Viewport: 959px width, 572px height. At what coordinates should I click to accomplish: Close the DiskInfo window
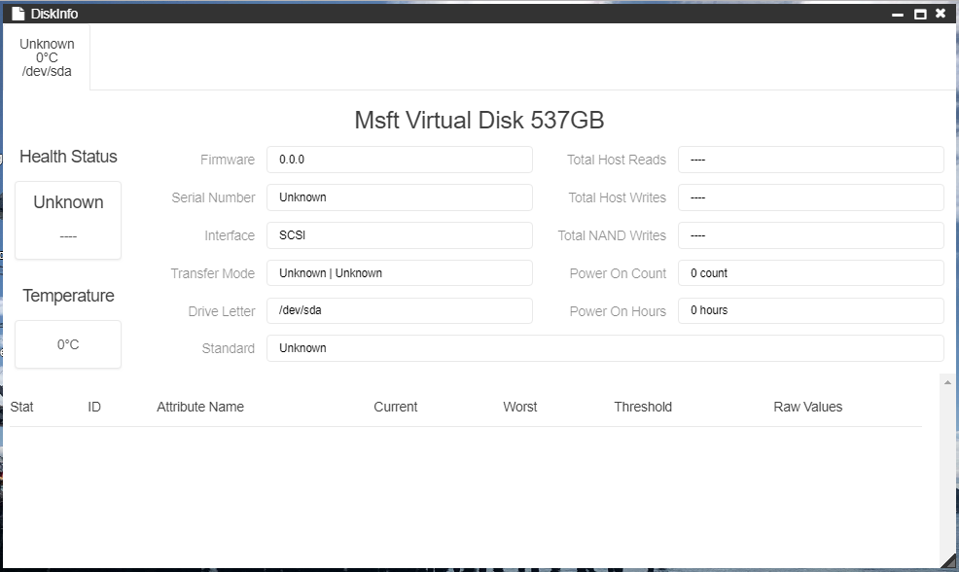(x=941, y=14)
